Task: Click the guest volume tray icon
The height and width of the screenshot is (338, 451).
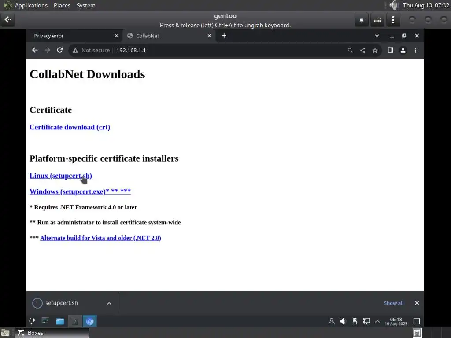Action: coord(343,321)
